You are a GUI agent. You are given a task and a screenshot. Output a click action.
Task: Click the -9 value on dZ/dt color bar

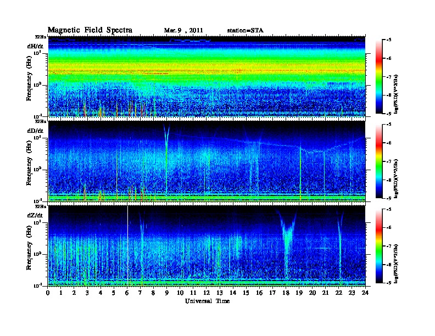click(x=389, y=283)
